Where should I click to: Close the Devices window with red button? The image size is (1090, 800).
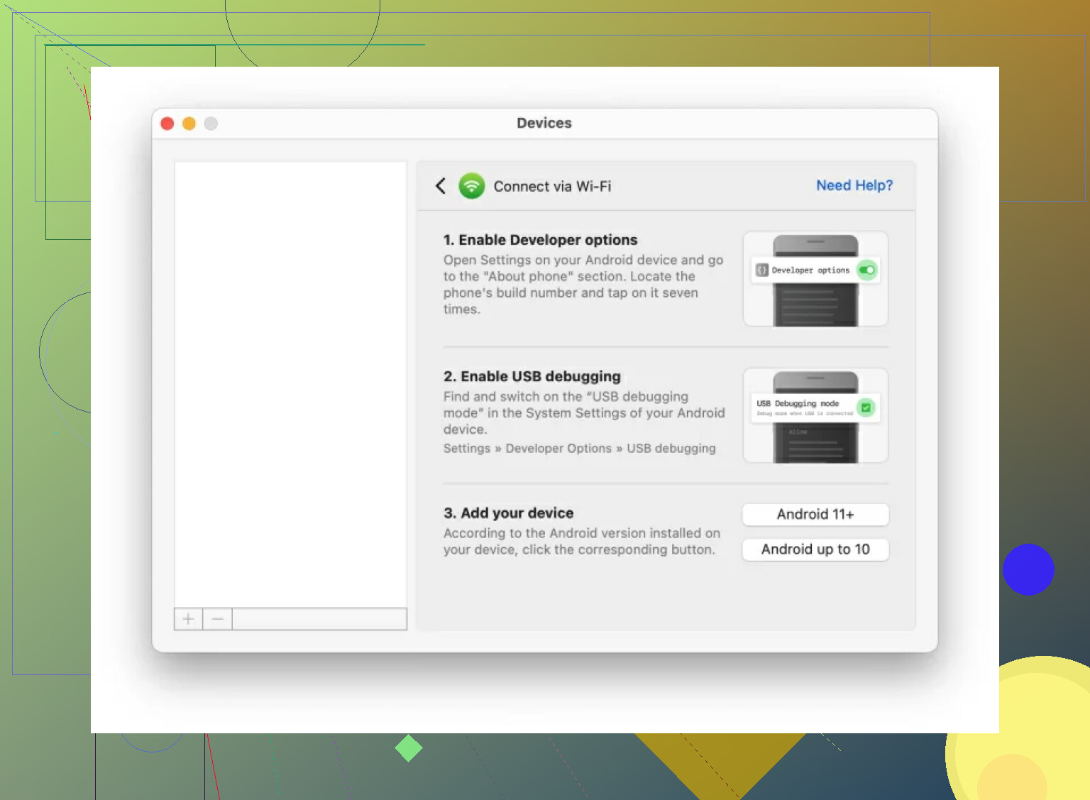[x=167, y=124]
